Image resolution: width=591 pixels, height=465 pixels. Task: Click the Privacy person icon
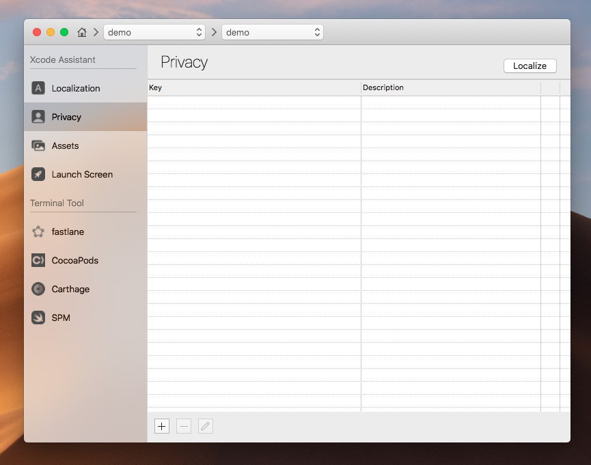pyautogui.click(x=38, y=117)
